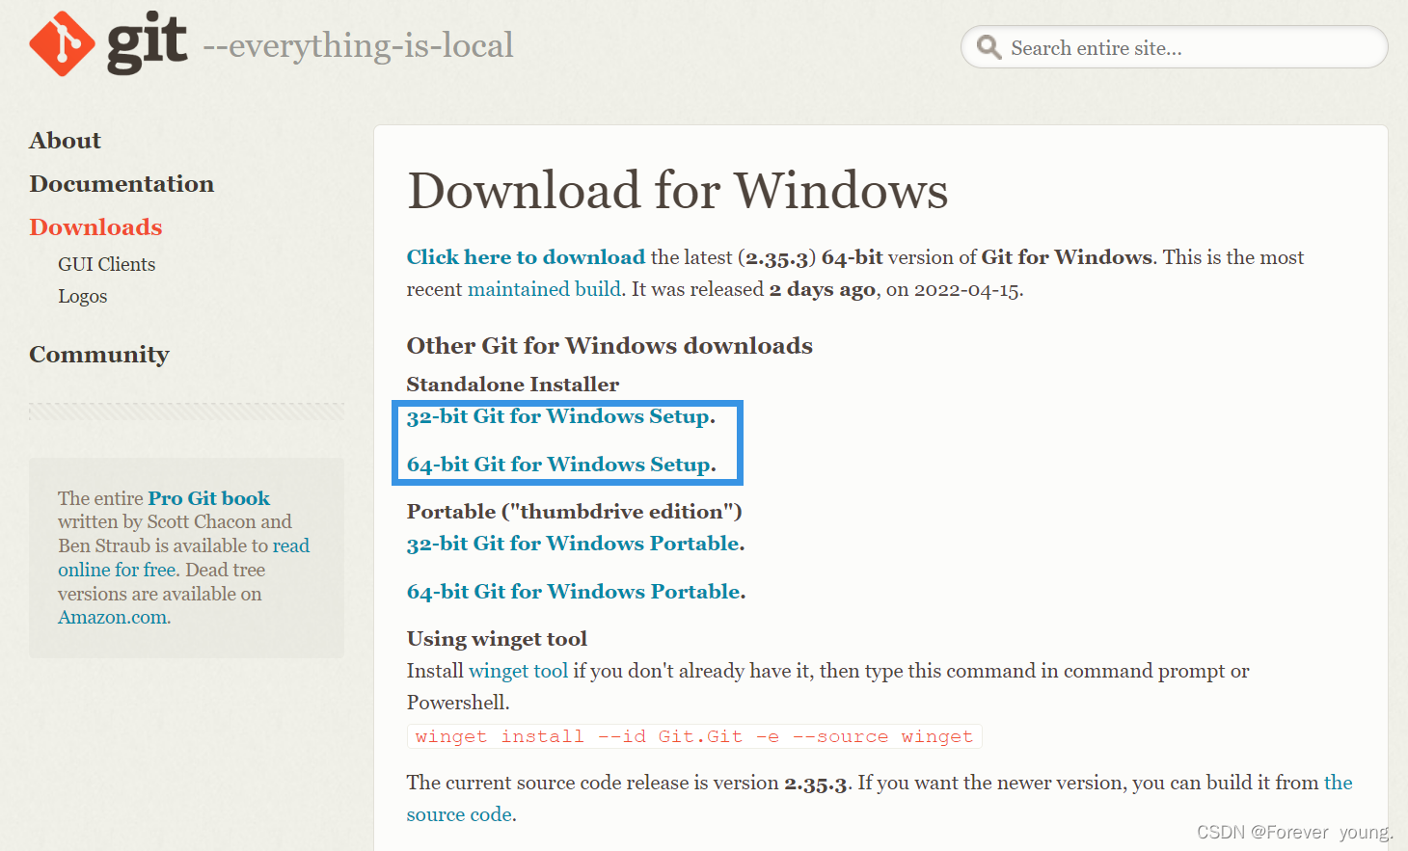The width and height of the screenshot is (1408, 851).
Task: Click the 'Download for Windows' heading
Action: click(677, 190)
